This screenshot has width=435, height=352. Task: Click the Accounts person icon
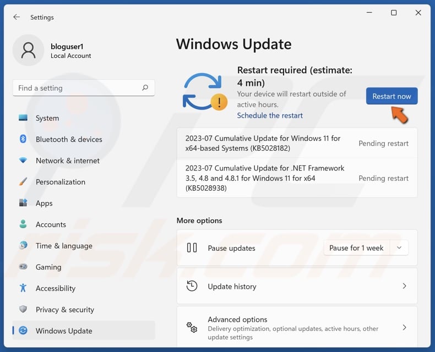click(x=23, y=224)
